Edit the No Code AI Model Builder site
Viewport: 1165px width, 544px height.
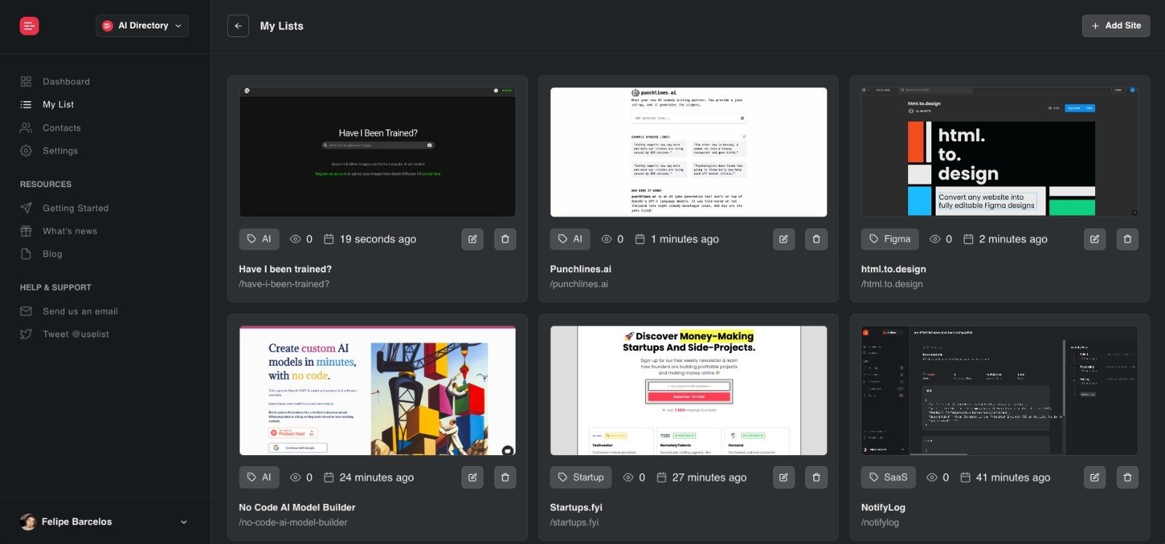(x=473, y=478)
